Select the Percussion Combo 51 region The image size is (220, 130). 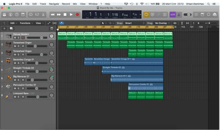coord(146,86)
